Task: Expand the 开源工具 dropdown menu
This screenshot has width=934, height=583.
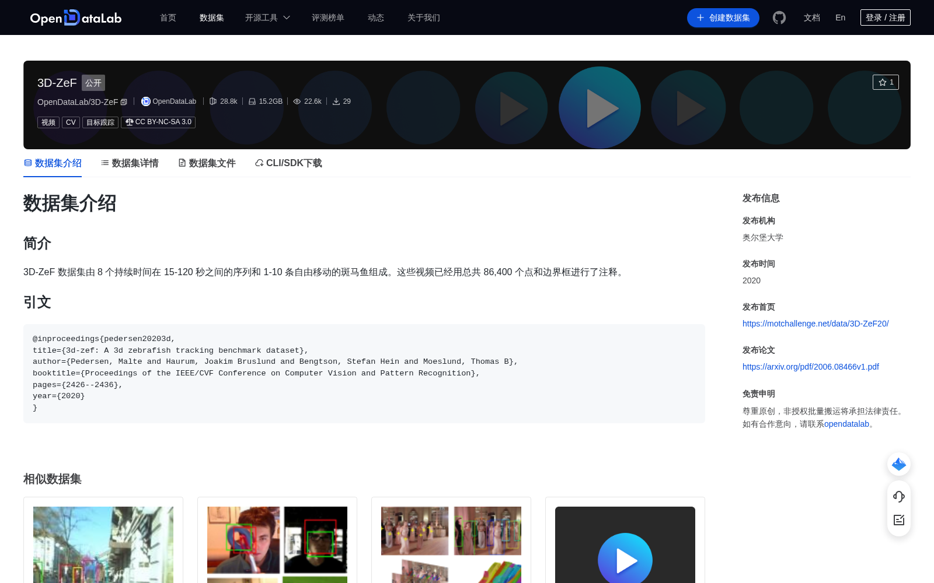Action: tap(267, 17)
